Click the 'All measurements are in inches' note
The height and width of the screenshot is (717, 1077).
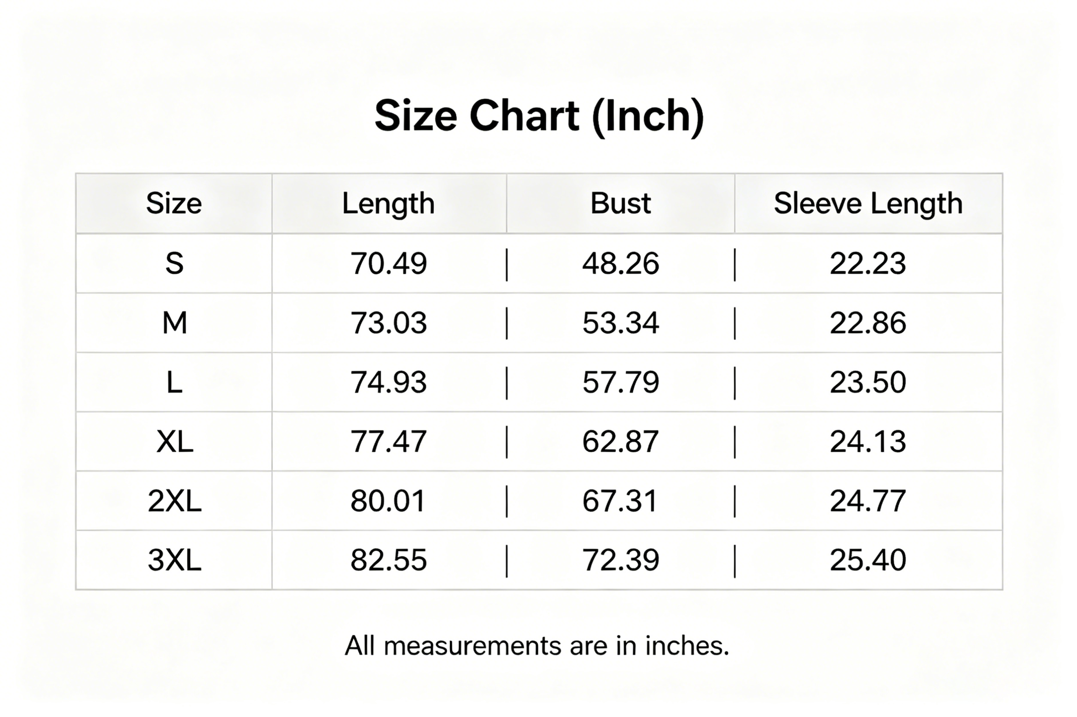click(537, 646)
